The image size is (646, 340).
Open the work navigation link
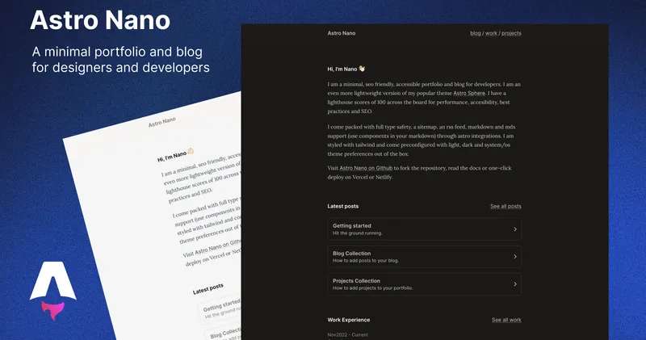(491, 34)
